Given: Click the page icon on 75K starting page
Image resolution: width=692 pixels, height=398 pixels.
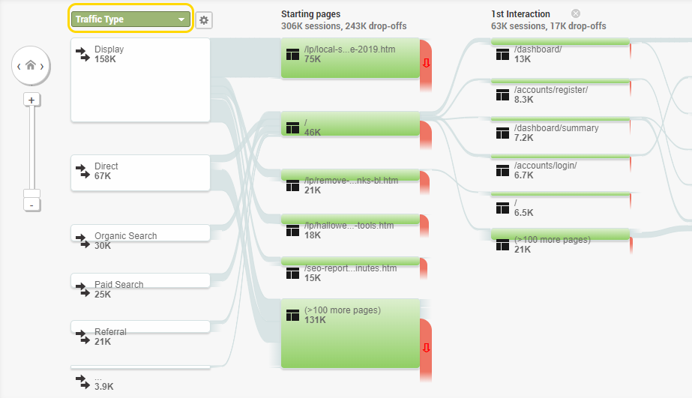Looking at the screenshot, I should pyautogui.click(x=292, y=54).
